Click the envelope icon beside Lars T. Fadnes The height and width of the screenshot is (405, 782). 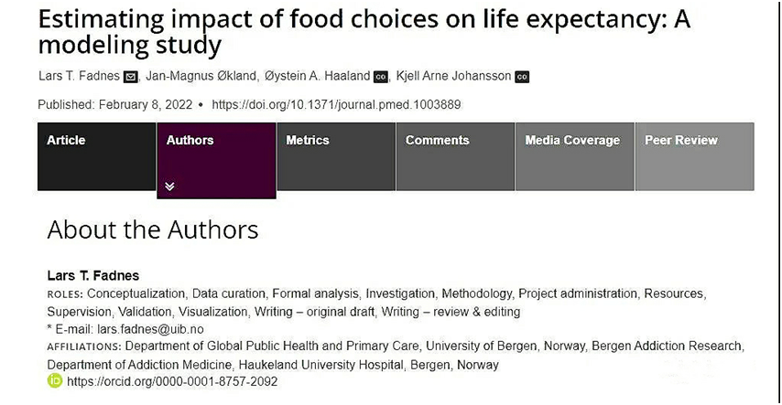pos(130,77)
